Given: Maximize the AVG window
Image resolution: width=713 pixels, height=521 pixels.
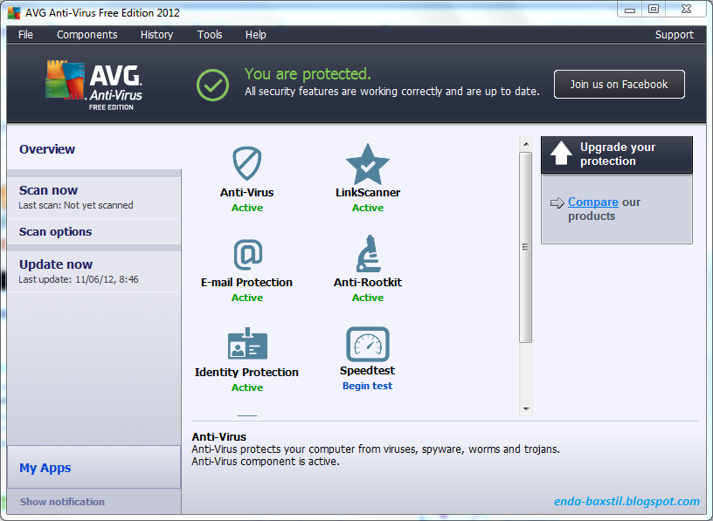Looking at the screenshot, I should (654, 10).
